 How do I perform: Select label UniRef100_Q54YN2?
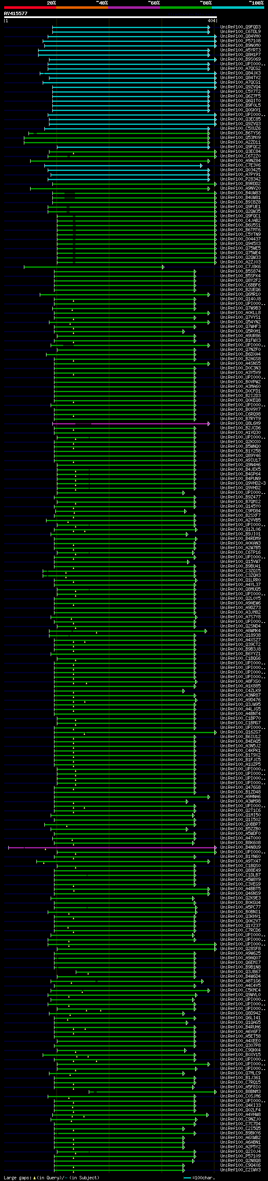pos(240,322)
